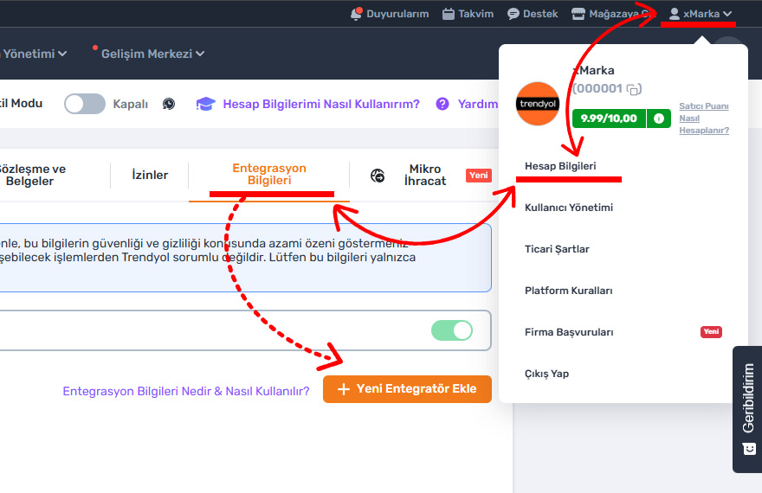The width and height of the screenshot is (762, 493).
Task: Click the Geribildirim smiley icon
Action: (749, 449)
